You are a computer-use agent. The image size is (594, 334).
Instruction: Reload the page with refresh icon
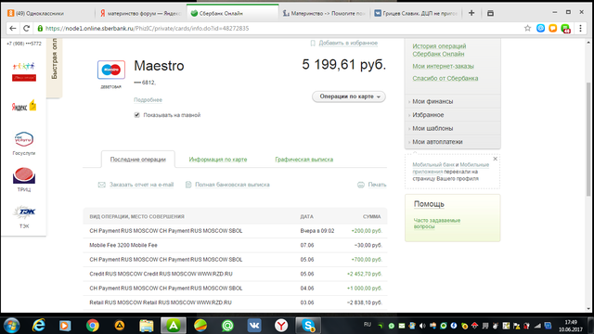(26, 29)
